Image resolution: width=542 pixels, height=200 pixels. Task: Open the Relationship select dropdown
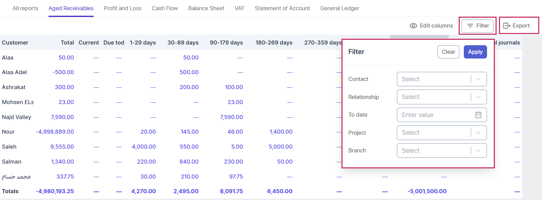pyautogui.click(x=441, y=97)
